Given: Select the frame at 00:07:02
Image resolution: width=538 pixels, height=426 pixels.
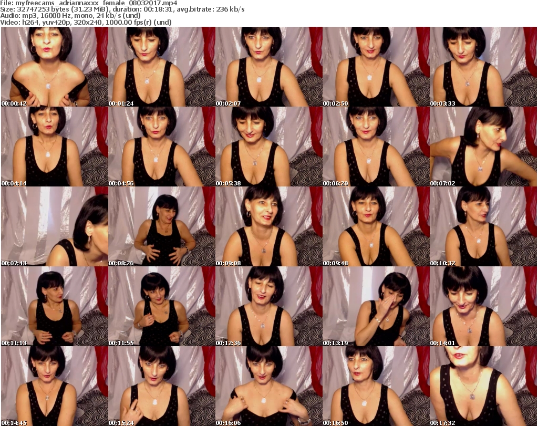Looking at the screenshot, I should 483,147.
